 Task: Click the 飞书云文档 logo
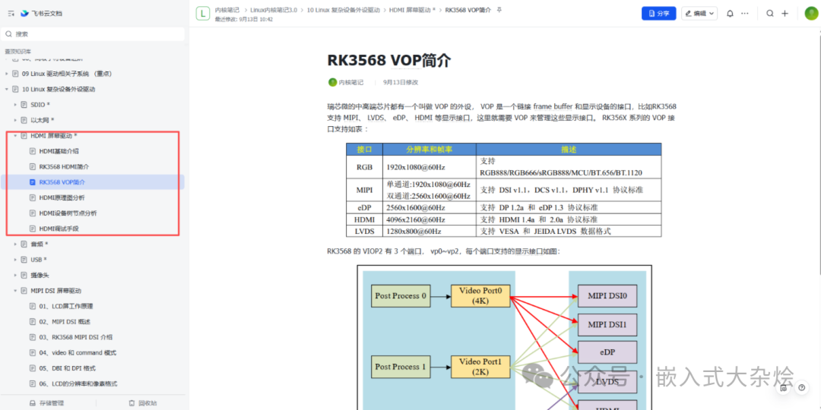pyautogui.click(x=41, y=13)
